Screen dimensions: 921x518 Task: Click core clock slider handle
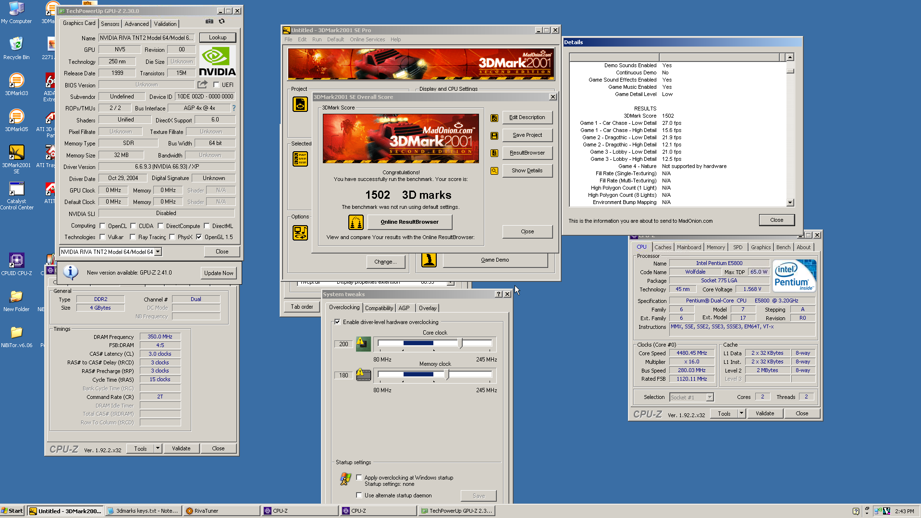[461, 343]
